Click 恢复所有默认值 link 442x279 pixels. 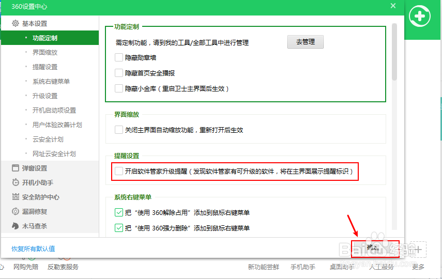(33, 249)
